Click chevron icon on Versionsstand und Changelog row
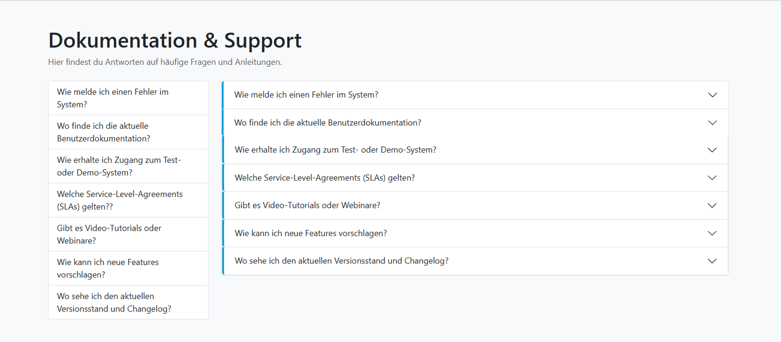The width and height of the screenshot is (781, 342). tap(712, 261)
